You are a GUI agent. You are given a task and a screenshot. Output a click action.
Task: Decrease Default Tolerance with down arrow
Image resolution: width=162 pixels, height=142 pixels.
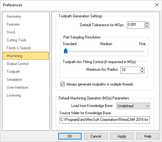147,27
